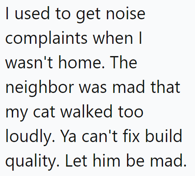Screen dimensions: 195x176
Task: Click the word "that" ending the fourth line
Action: (165, 87)
